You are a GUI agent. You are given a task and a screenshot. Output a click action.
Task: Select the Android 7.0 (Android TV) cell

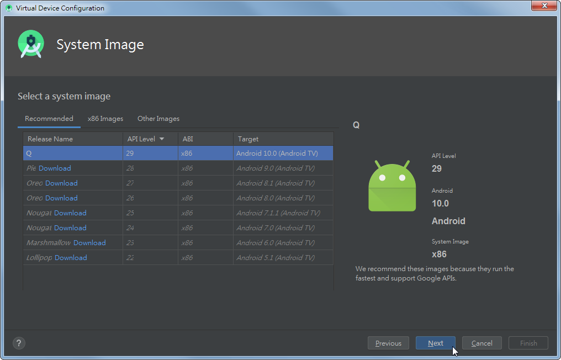click(283, 228)
